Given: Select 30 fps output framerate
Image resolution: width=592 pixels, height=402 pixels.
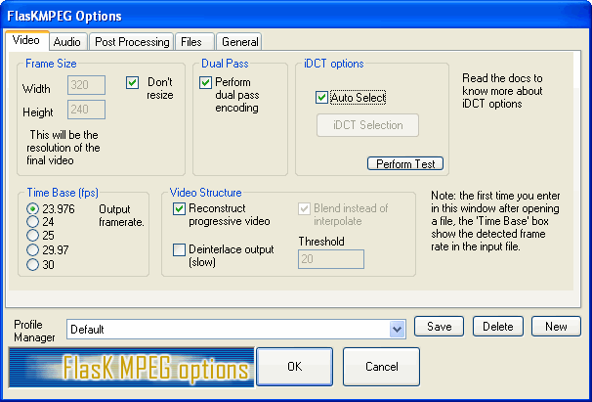Looking at the screenshot, I should 34,264.
